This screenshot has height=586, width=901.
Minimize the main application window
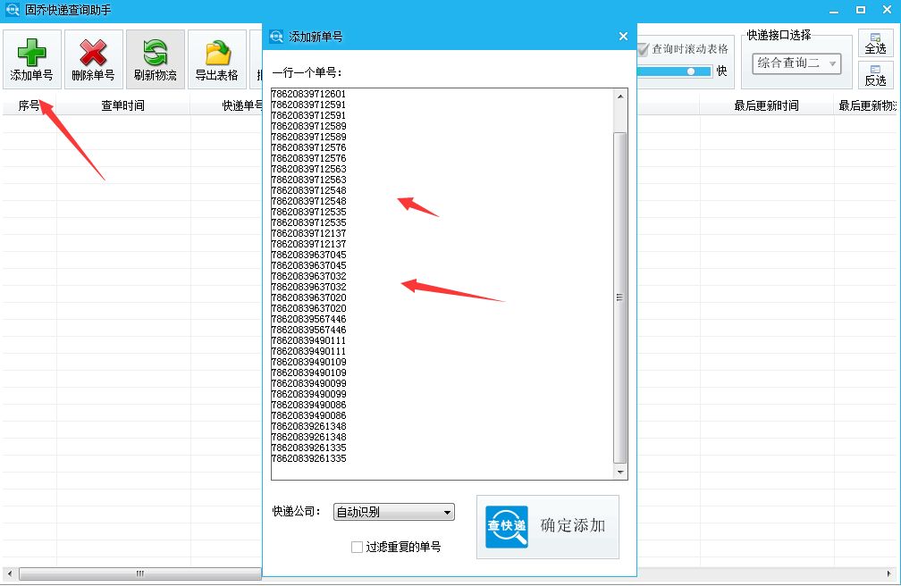834,11
